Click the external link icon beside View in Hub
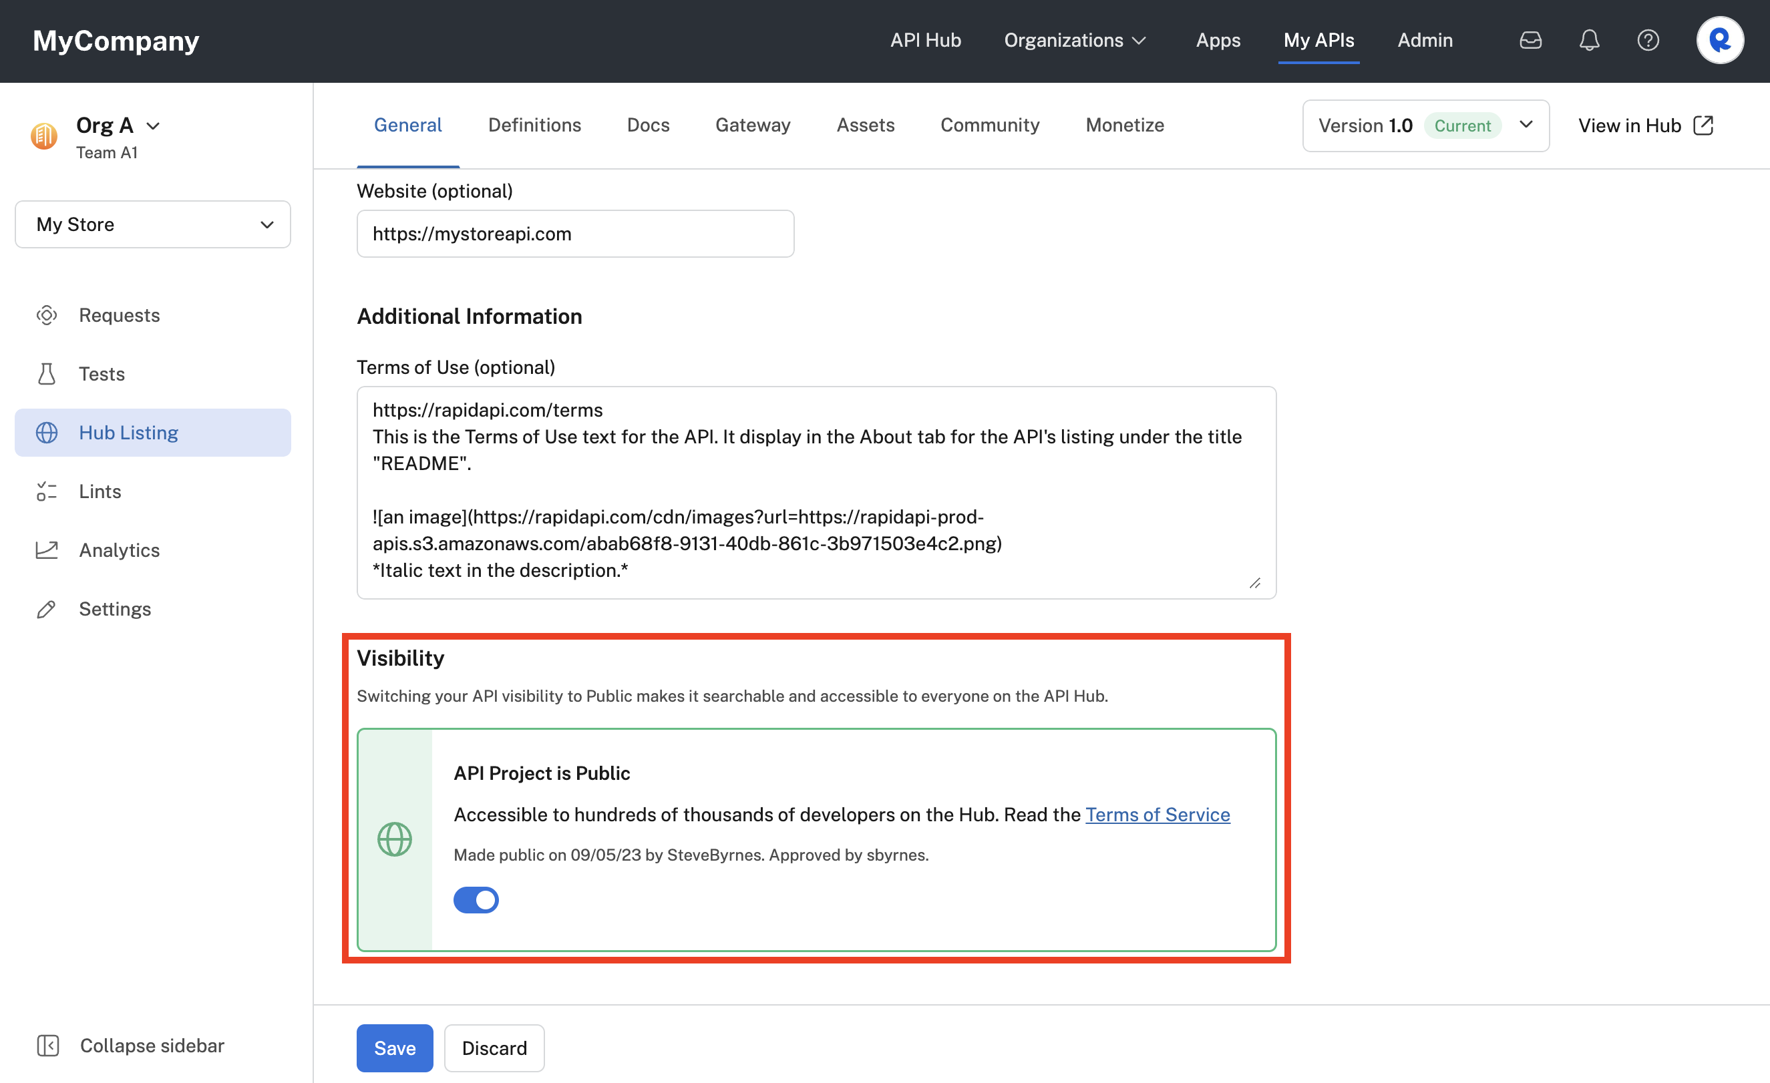The width and height of the screenshot is (1770, 1083). point(1703,125)
